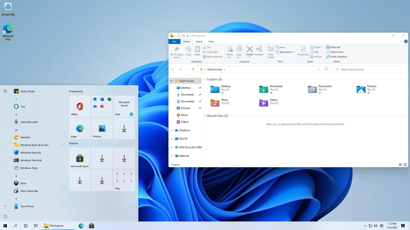410x230 pixels.
Task: Open Easy access dropdown
Action: click(285, 52)
